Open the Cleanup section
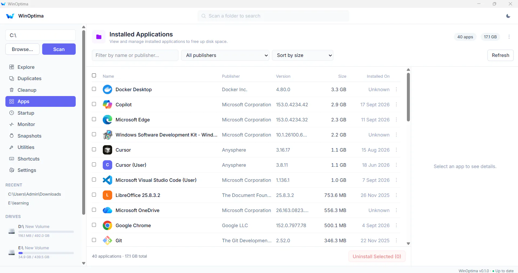Viewport: 518px width, 273px height. pyautogui.click(x=41, y=90)
